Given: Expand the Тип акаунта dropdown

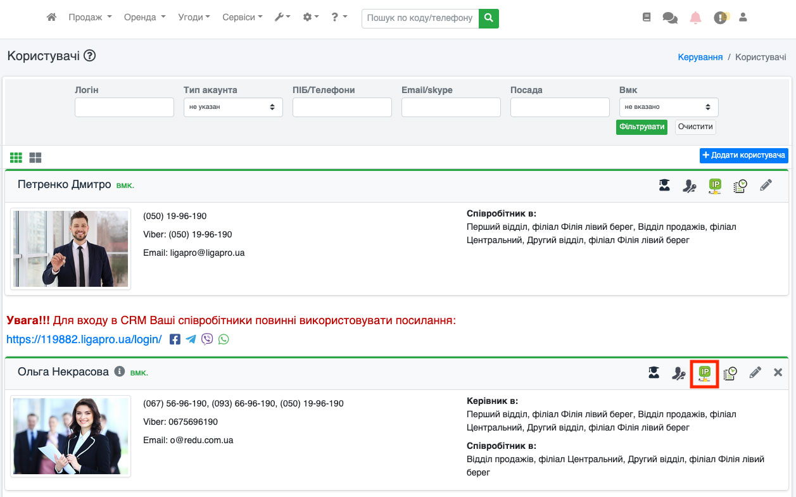Looking at the screenshot, I should tap(233, 107).
